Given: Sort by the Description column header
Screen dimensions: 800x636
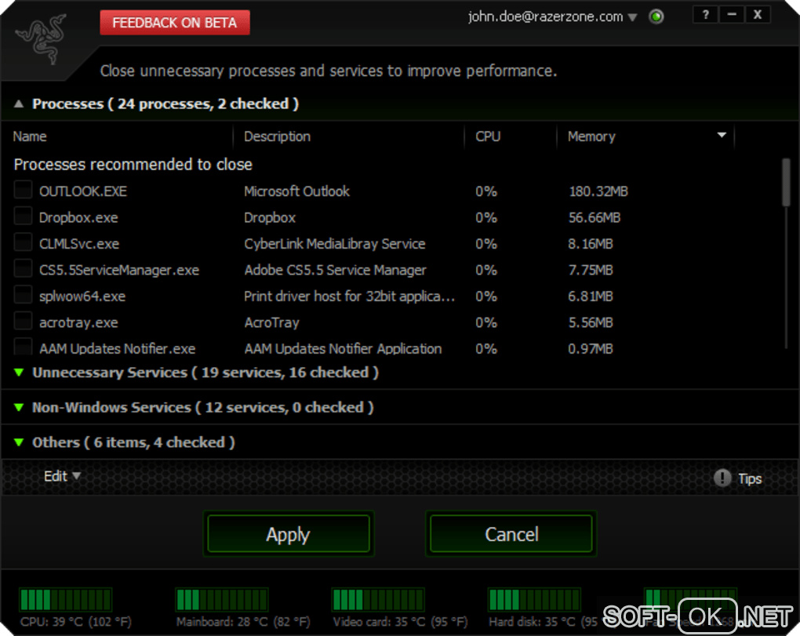Looking at the screenshot, I should coord(349,136).
